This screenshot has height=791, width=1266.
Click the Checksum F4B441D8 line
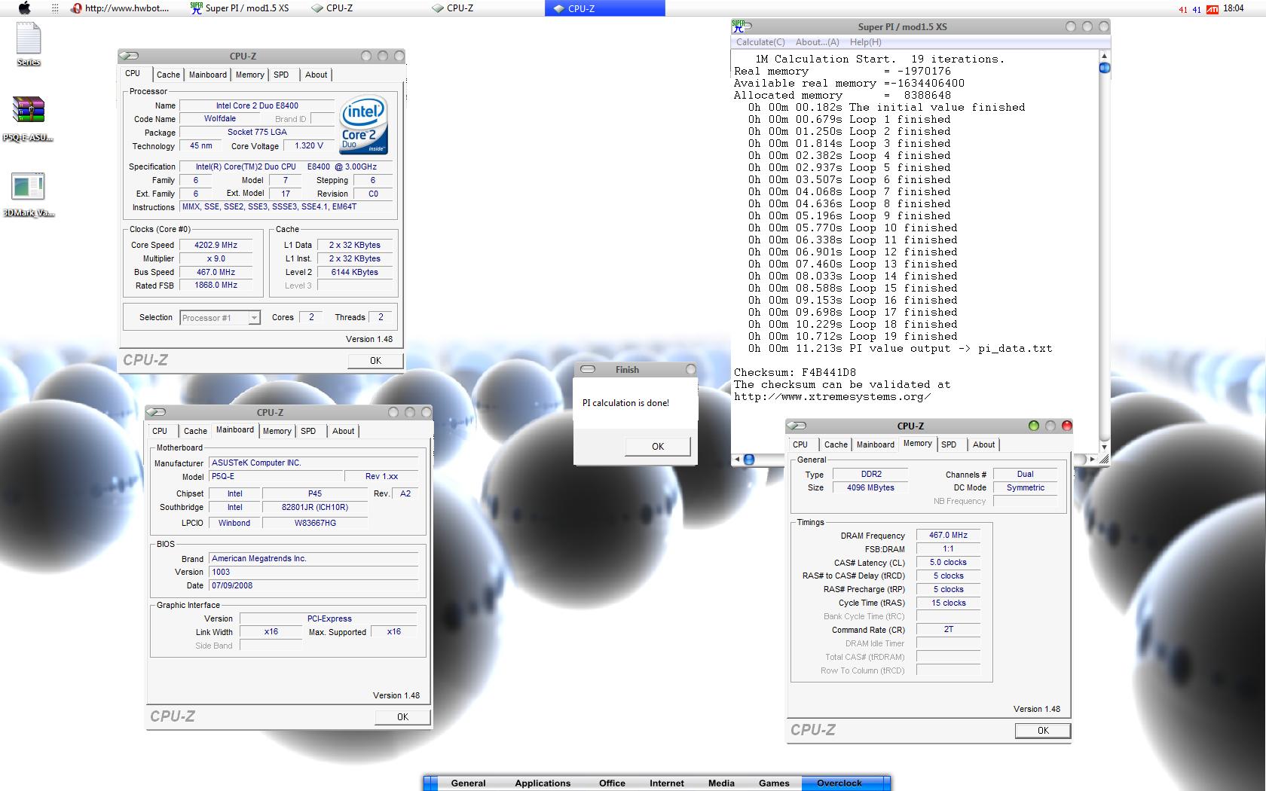point(795,372)
